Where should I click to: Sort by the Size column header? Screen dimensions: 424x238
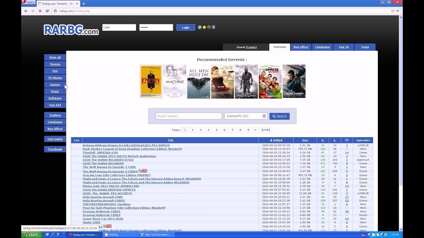pyautogui.click(x=305, y=140)
